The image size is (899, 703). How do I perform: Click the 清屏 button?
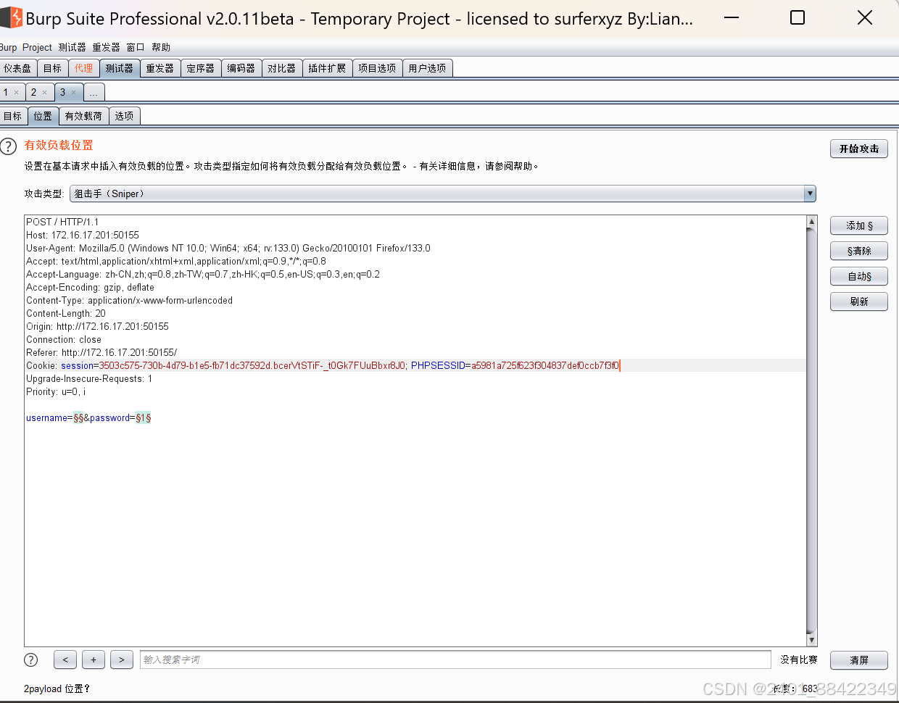pyautogui.click(x=859, y=660)
